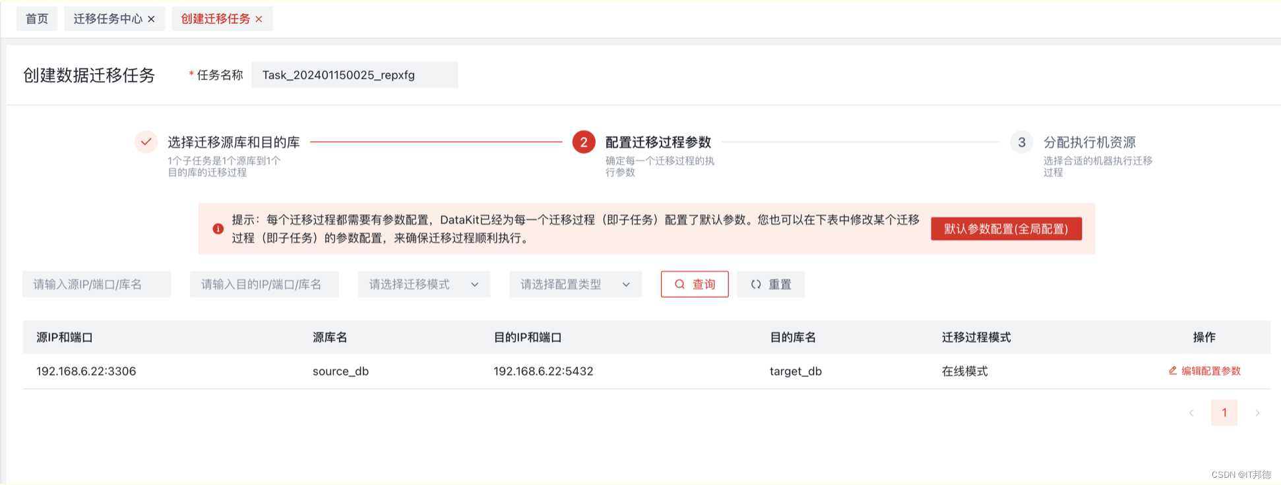Click the 192.168.6.22:3306 cell
This screenshot has width=1281, height=485.
pyautogui.click(x=86, y=371)
